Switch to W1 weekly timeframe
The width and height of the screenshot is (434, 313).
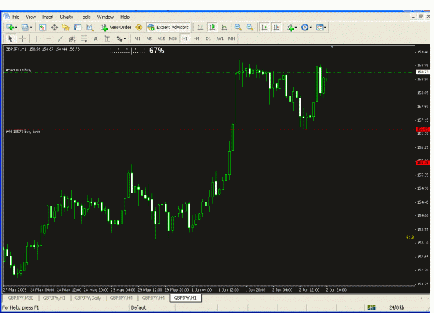point(220,39)
